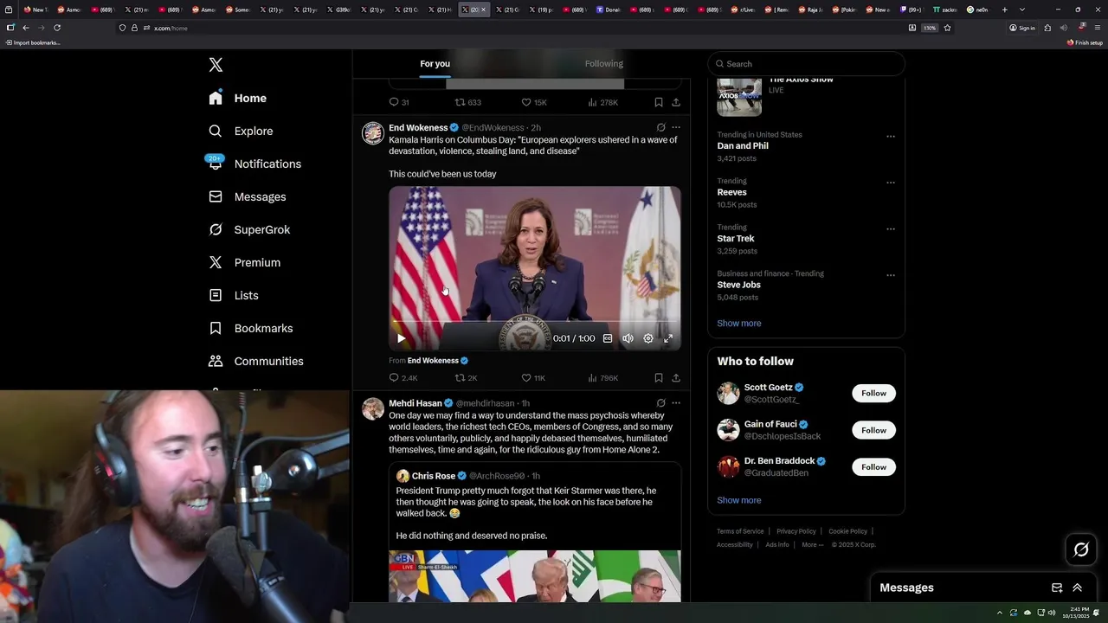Open the footer More menu
Screen dimensions: 1108x623
pyautogui.click(x=812, y=545)
